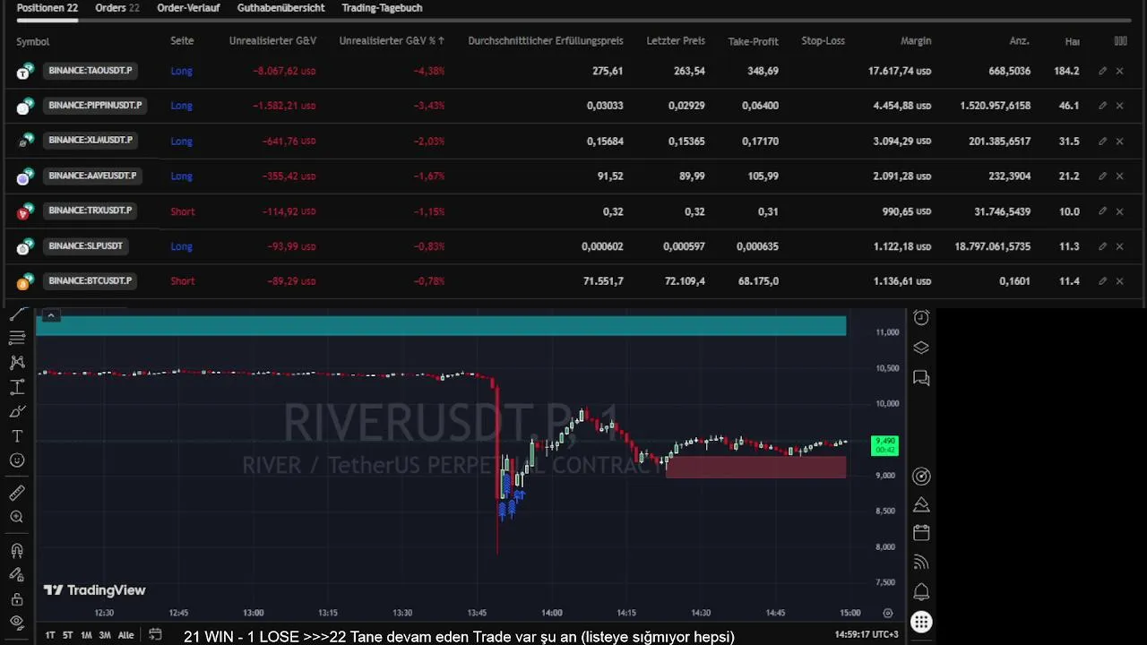The height and width of the screenshot is (645, 1147).
Task: Open the go-to-date calendar tool
Action: click(x=155, y=635)
